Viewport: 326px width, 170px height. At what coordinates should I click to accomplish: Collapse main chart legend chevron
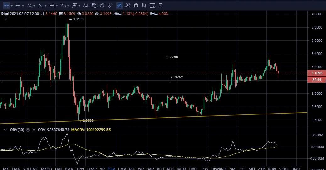click(5, 19)
